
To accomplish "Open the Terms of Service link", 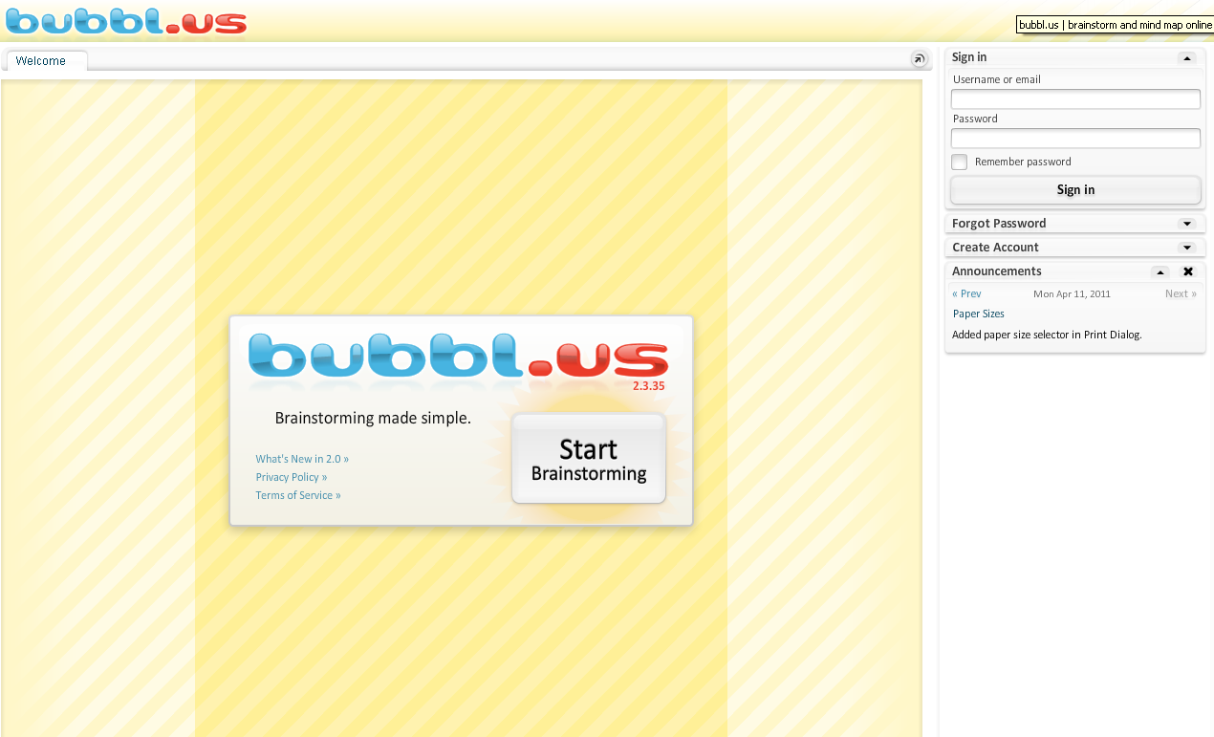I will coord(298,496).
